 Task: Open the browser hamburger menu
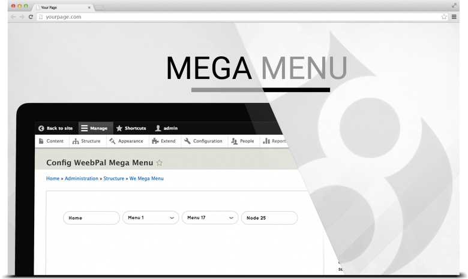point(454,17)
